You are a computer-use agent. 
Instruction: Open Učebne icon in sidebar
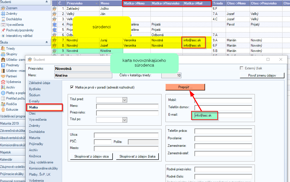coord(3,71)
